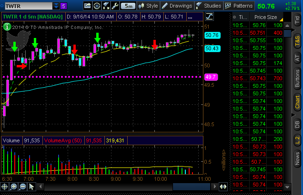Open the Studies menu
Viewport: 303px width, 195px height.
(x=209, y=6)
